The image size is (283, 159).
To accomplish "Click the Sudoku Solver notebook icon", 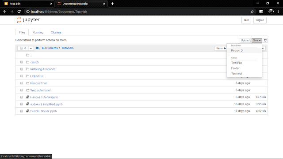I will pyautogui.click(x=27, y=111).
